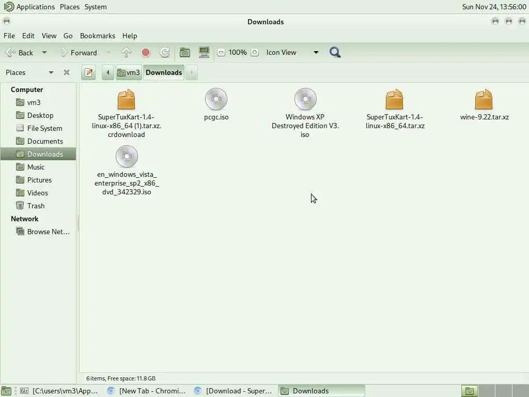Open Places side pane dropdown
The height and width of the screenshot is (397, 529).
pos(29,72)
